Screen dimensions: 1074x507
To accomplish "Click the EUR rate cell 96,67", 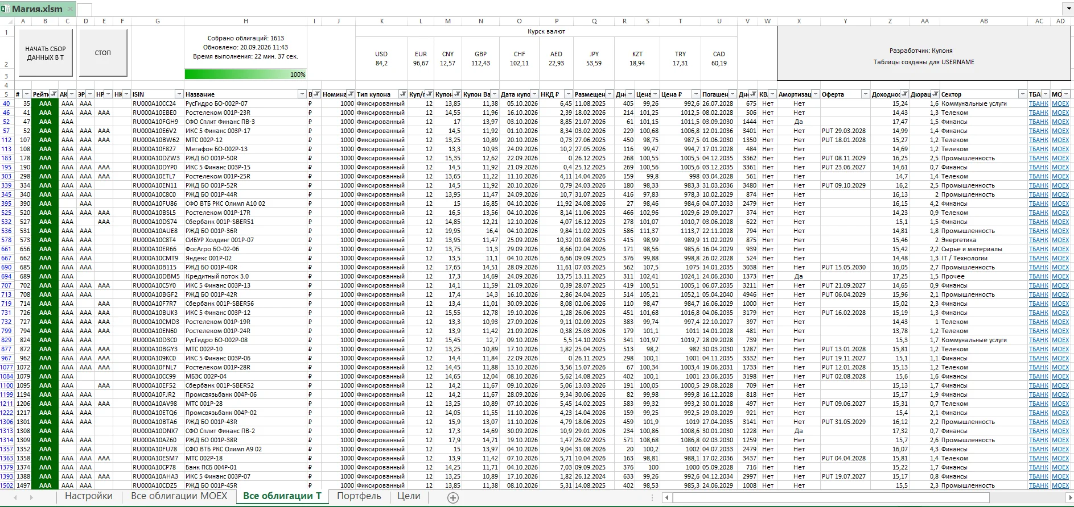I will pos(421,59).
